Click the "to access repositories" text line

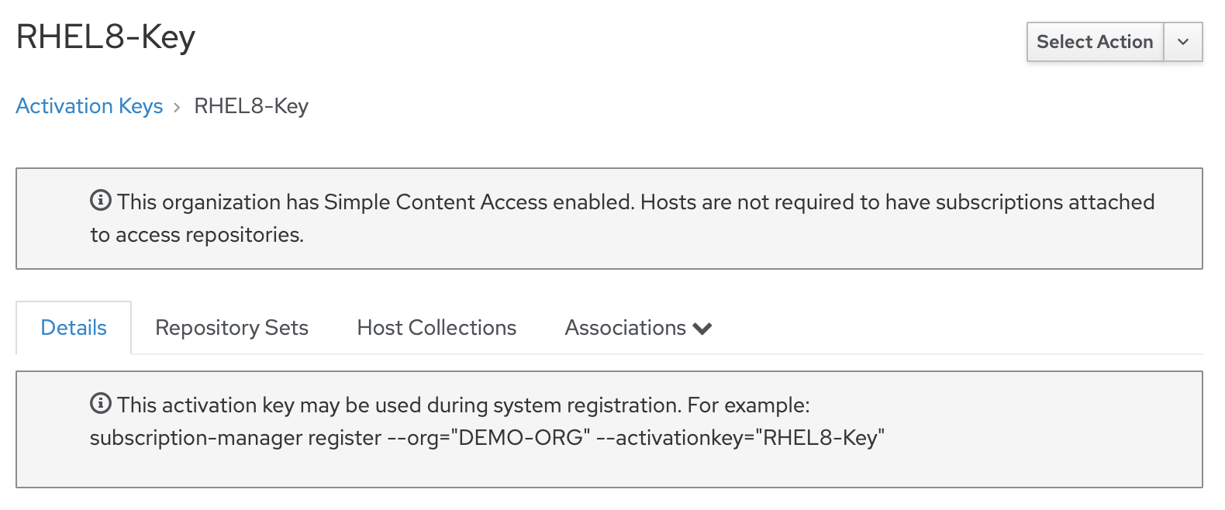197,235
